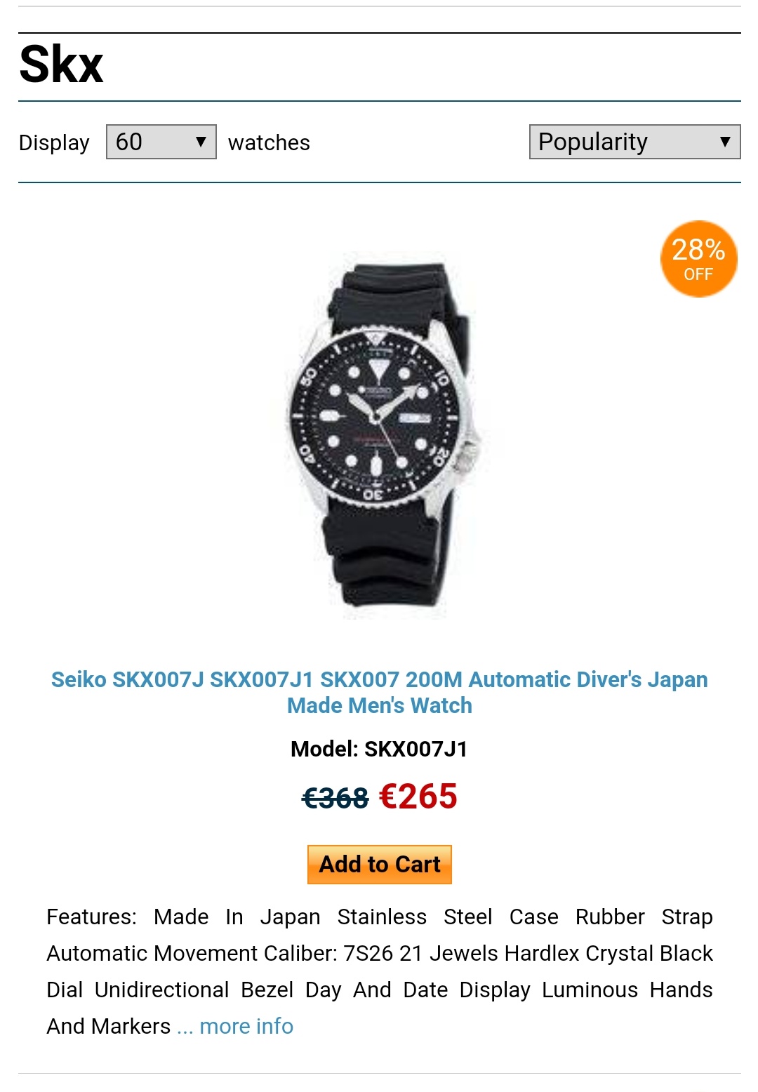Click the red €265 sale price
This screenshot has width=758, height=1092.
point(418,797)
